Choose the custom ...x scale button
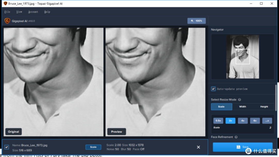 [267, 121]
